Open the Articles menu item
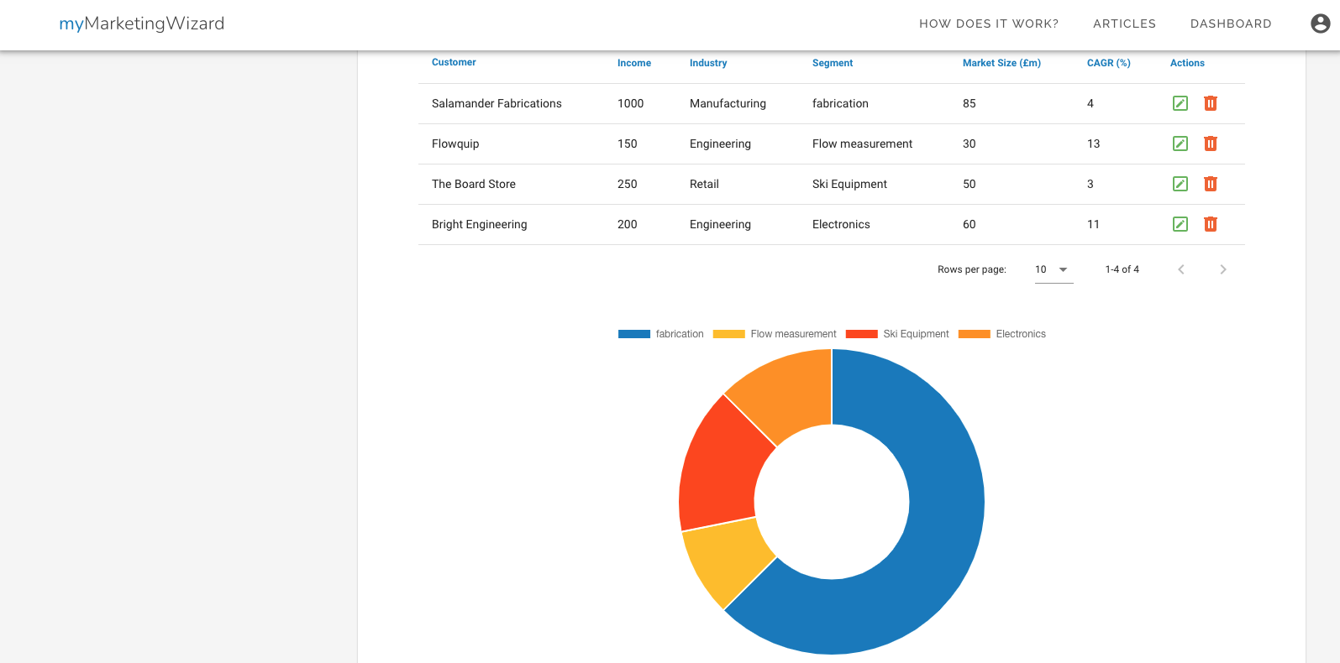This screenshot has width=1340, height=663. 1124,23
